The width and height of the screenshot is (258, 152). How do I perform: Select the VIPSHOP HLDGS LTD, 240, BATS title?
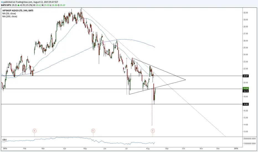[x=18, y=11]
